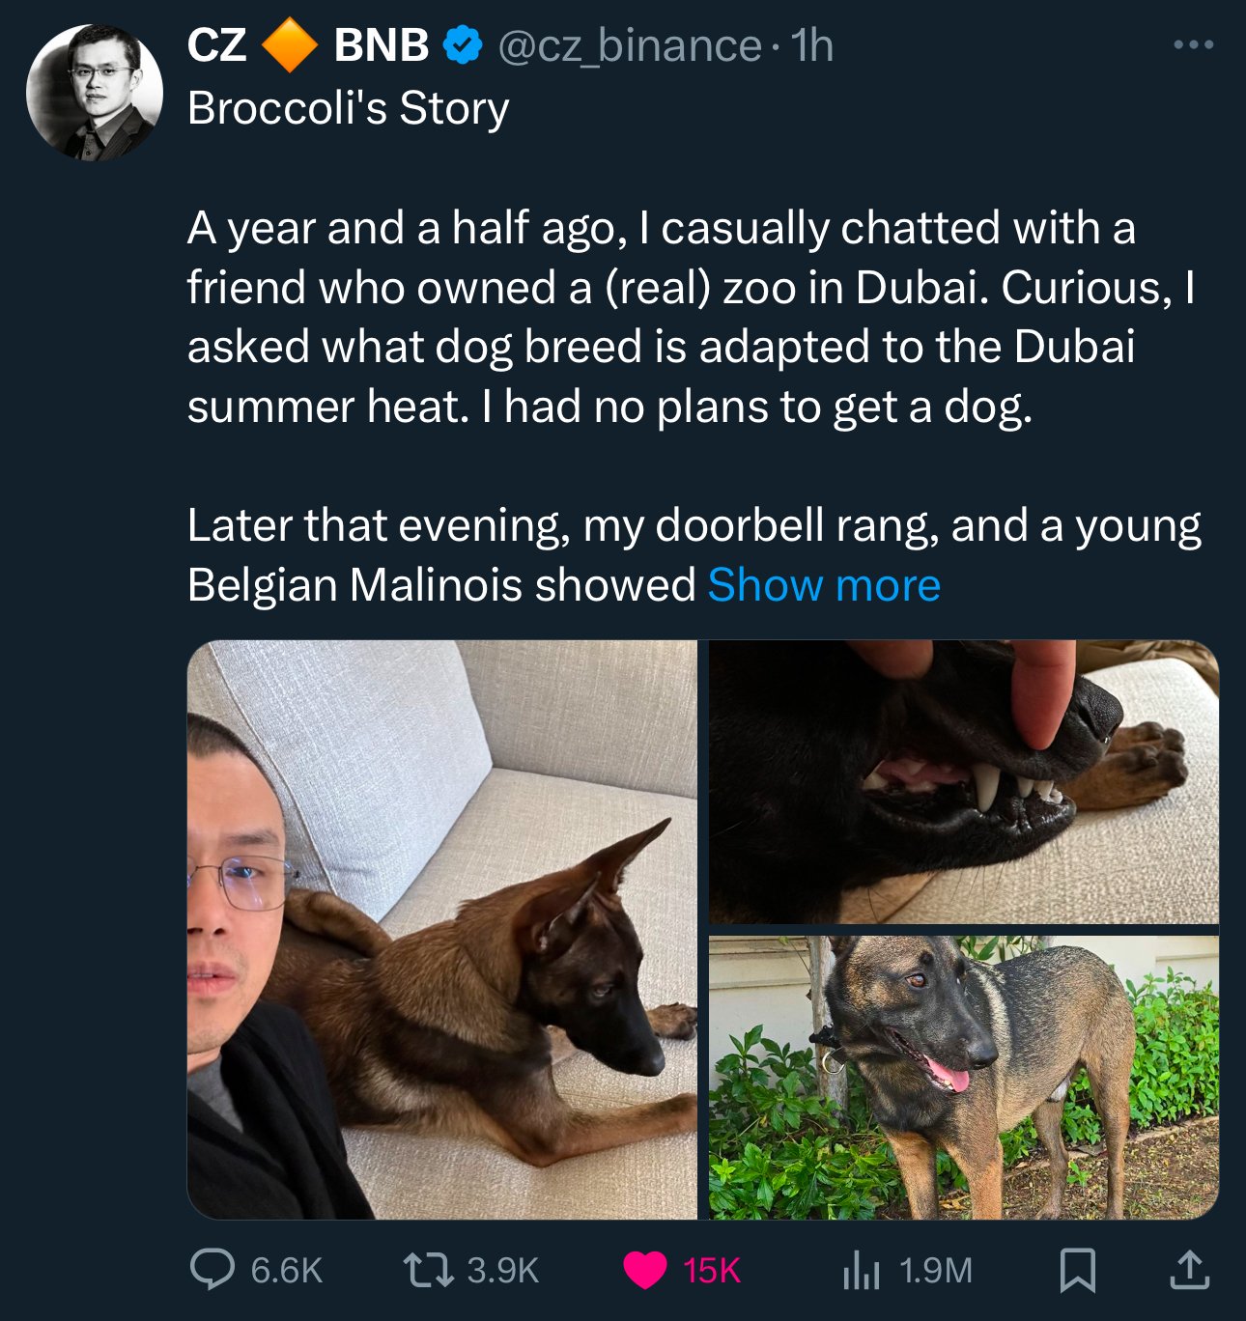Open the 1h timestamp link

coord(811,45)
